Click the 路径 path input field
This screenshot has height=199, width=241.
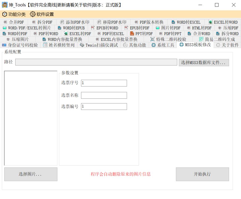[x=96, y=62]
